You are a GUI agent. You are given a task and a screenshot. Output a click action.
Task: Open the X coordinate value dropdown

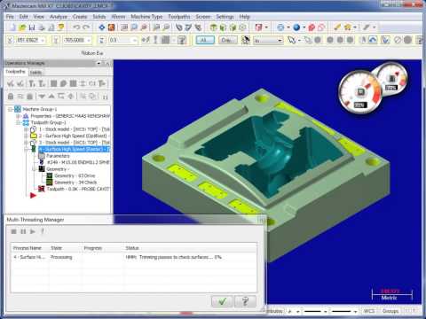[x=43, y=40]
